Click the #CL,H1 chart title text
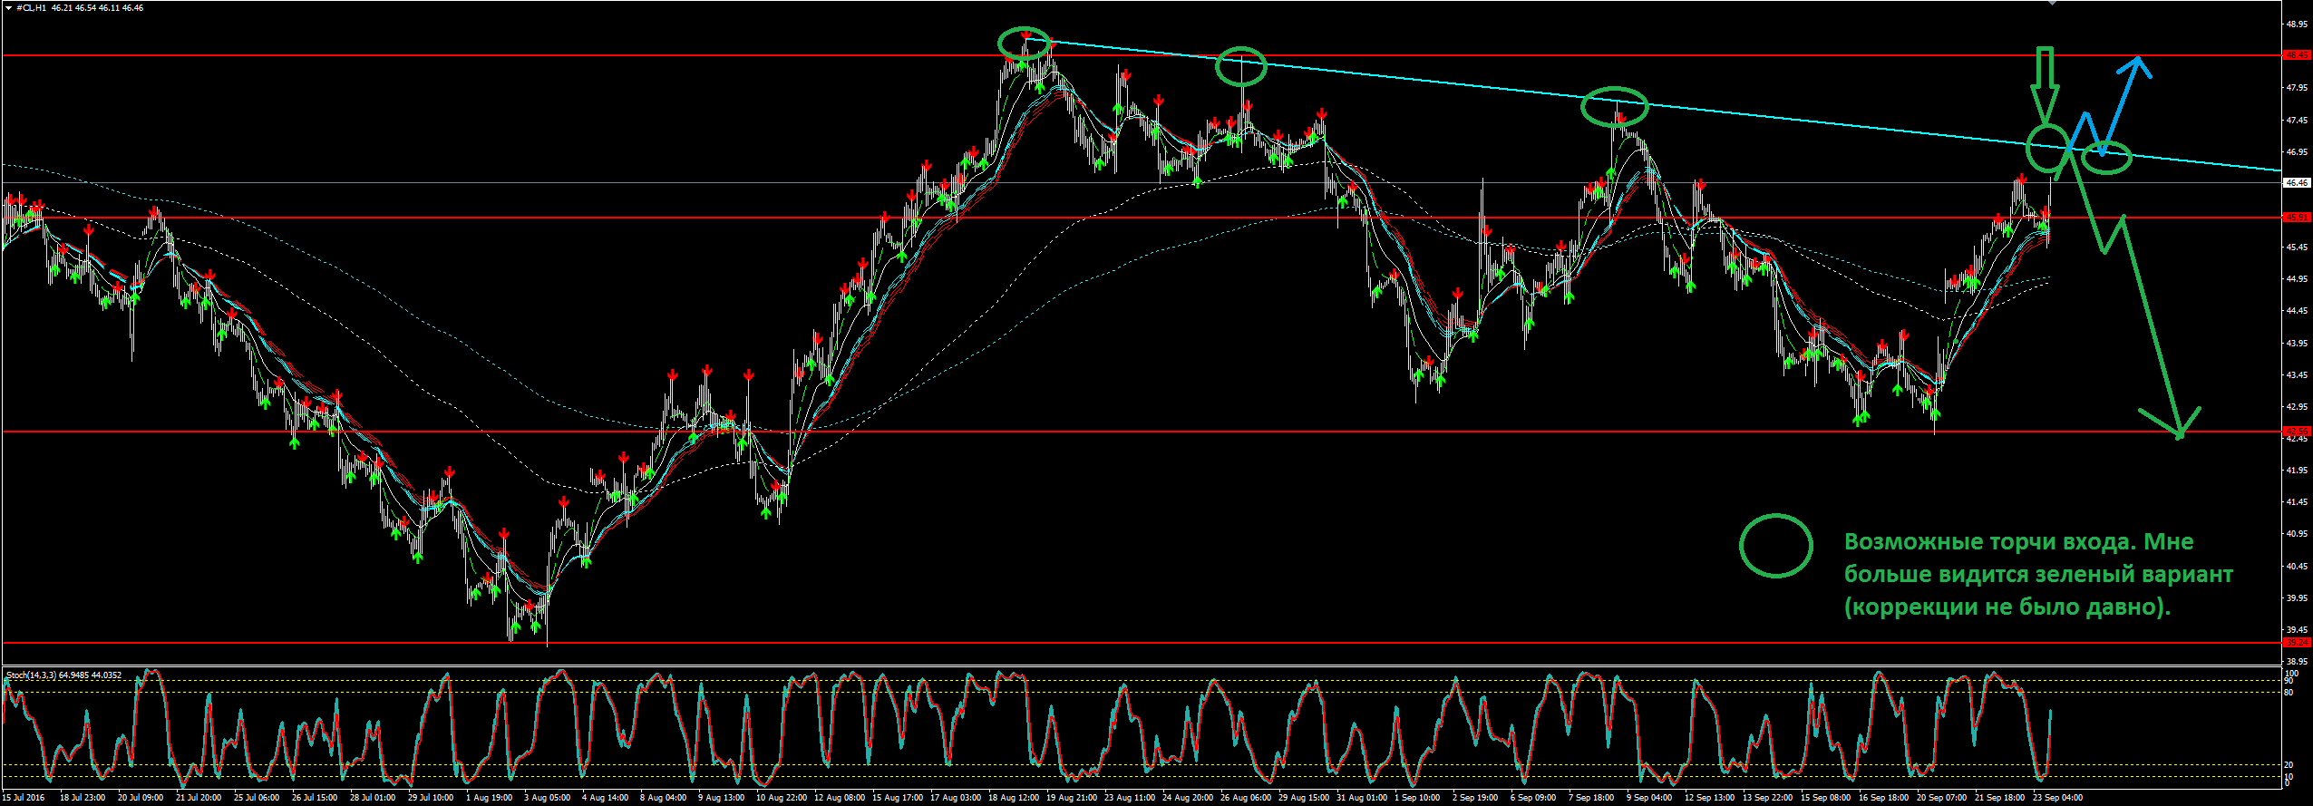 pyautogui.click(x=29, y=8)
